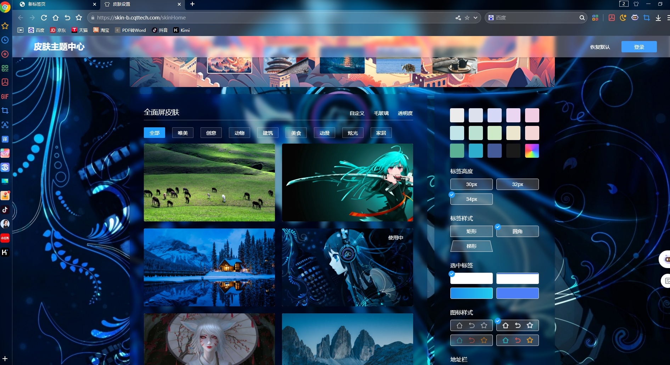Open the apps grid icon in the toolbar

(595, 18)
